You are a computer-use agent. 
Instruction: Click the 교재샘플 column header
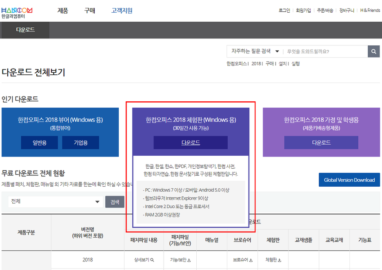(x=304, y=240)
